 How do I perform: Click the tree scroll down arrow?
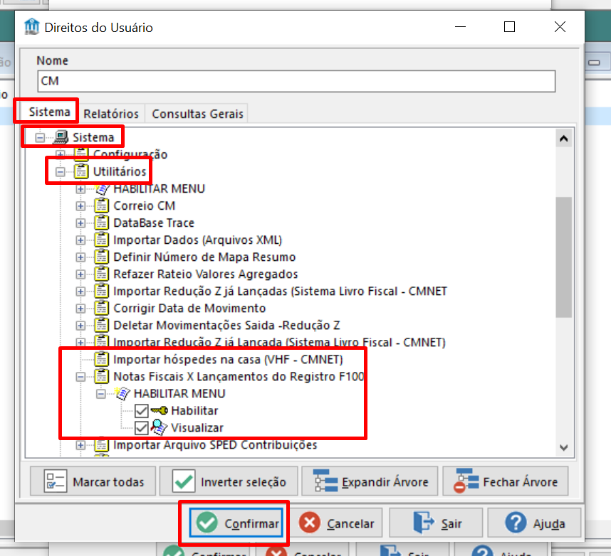(x=563, y=447)
